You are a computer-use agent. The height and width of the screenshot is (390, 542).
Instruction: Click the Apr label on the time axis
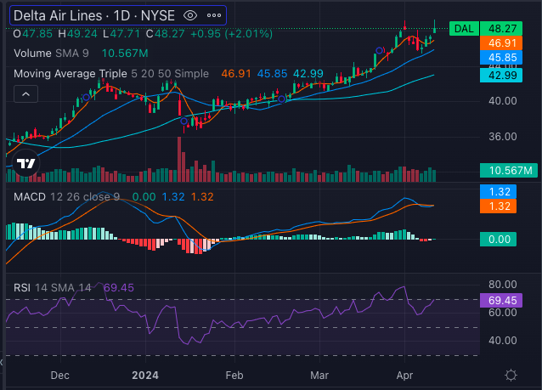[404, 376]
